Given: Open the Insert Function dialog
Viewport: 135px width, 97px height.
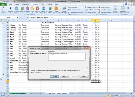Looking at the screenshot, I should click(x=3, y=10).
